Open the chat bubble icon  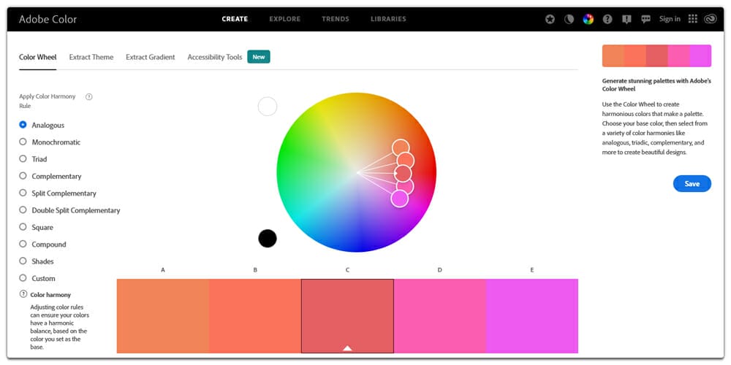pos(645,19)
